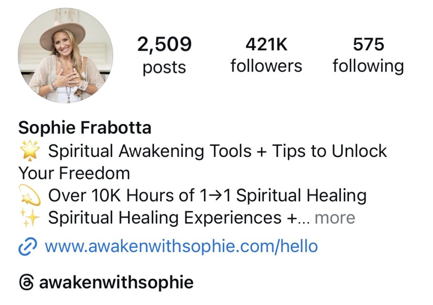Tap the Threads logo icon
The image size is (433, 305).
pyautogui.click(x=27, y=282)
